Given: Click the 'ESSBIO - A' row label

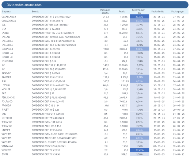Looking at the screenshot, I should point(7,53).
